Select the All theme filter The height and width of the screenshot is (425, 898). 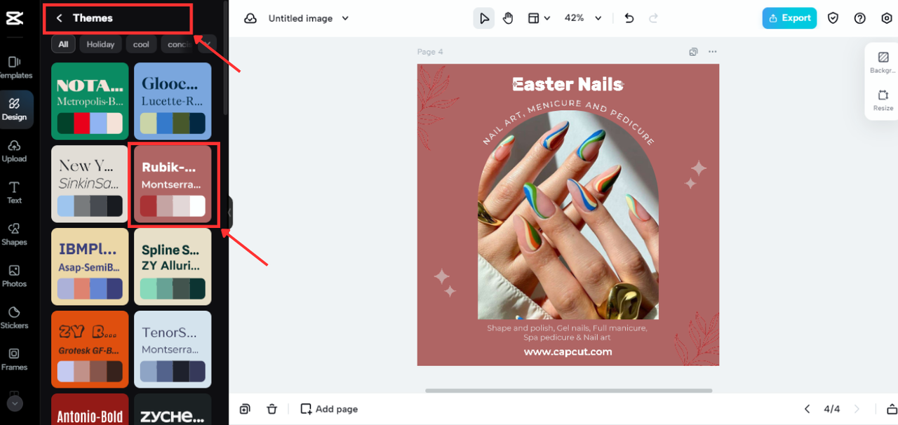pyautogui.click(x=63, y=44)
